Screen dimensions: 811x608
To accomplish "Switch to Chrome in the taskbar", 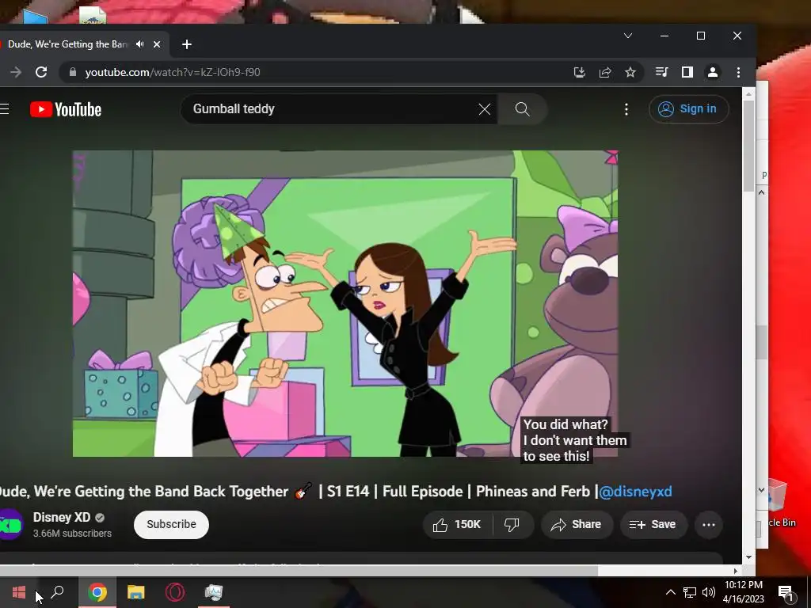I will [x=97, y=592].
